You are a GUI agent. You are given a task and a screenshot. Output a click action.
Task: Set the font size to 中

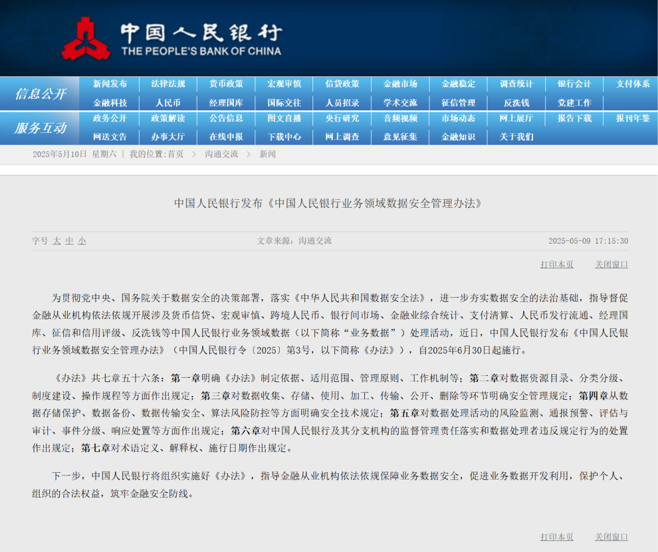pyautogui.click(x=69, y=241)
